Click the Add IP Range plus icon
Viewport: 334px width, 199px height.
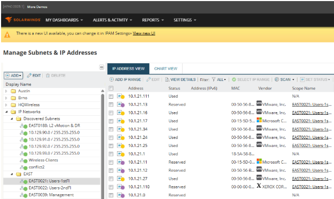pyautogui.click(x=112, y=79)
